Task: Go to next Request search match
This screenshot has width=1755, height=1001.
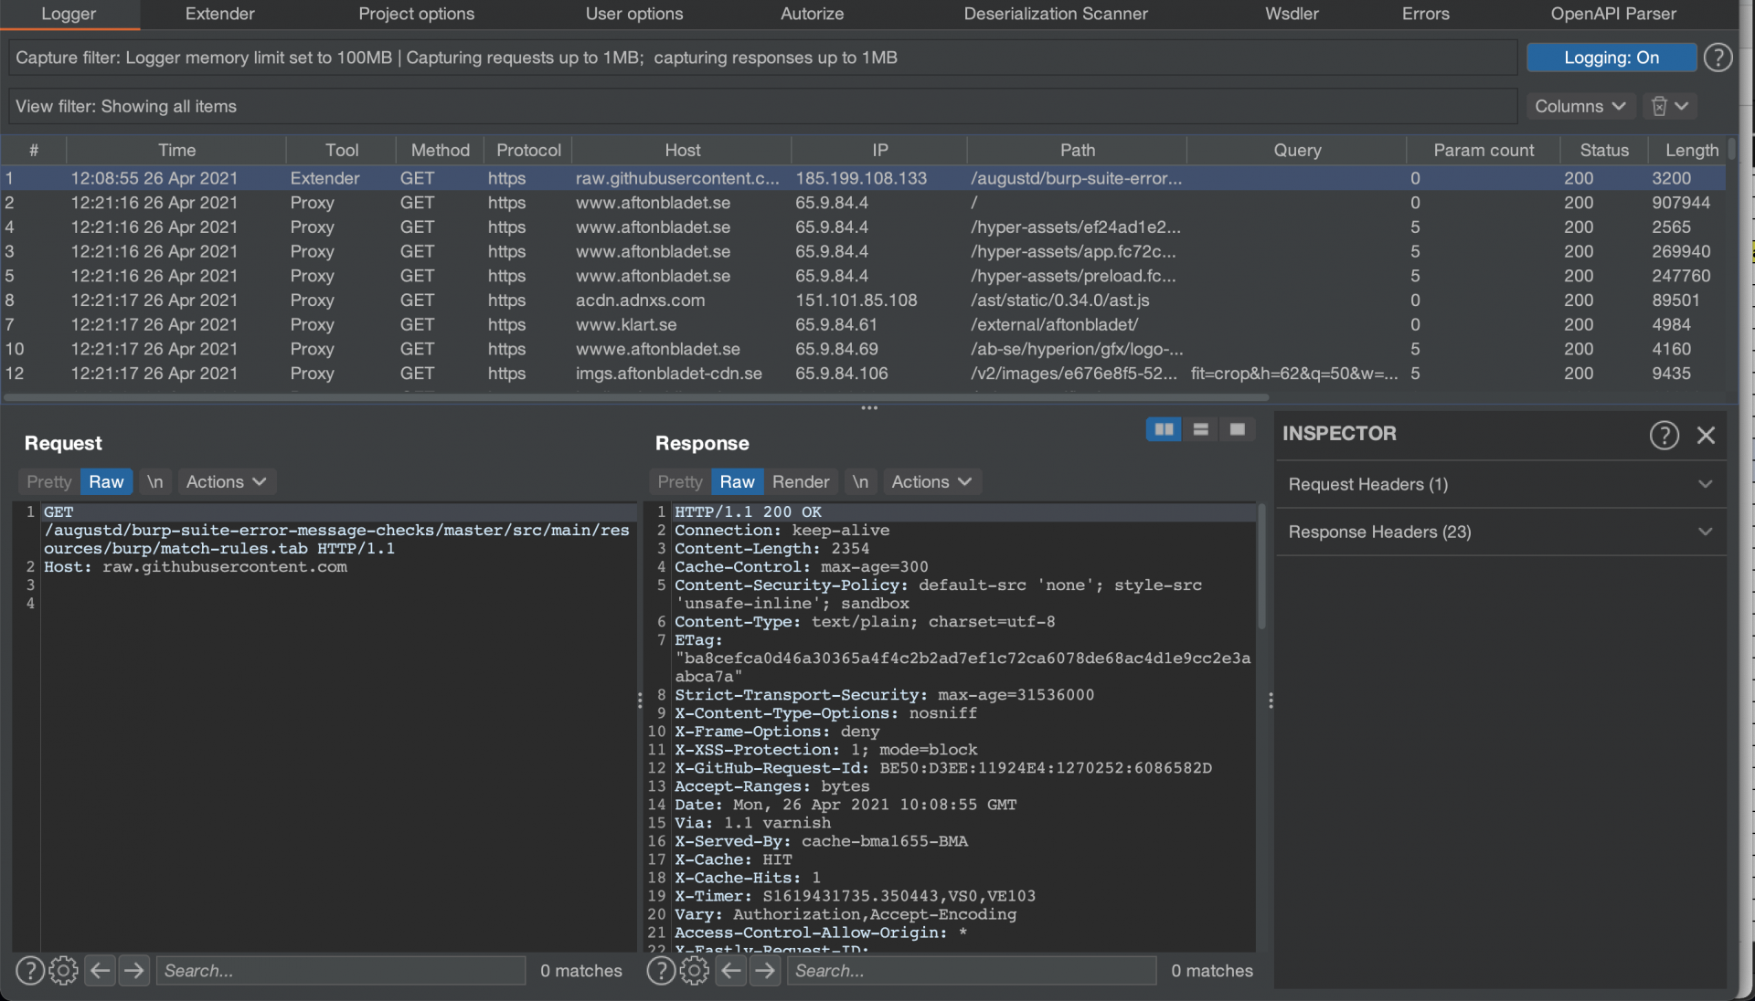Action: pyautogui.click(x=134, y=970)
